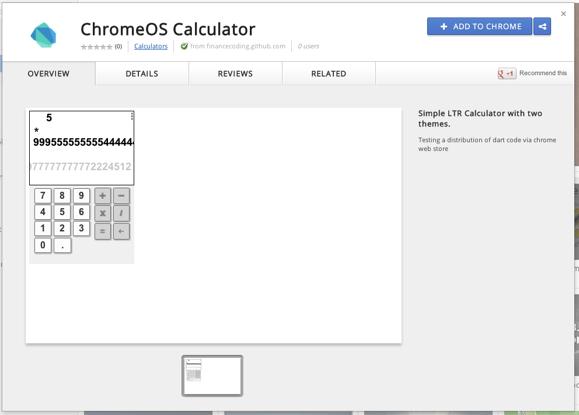The image size is (579, 415).
Task: Click the 3 key on calculator
Action: coord(81,228)
